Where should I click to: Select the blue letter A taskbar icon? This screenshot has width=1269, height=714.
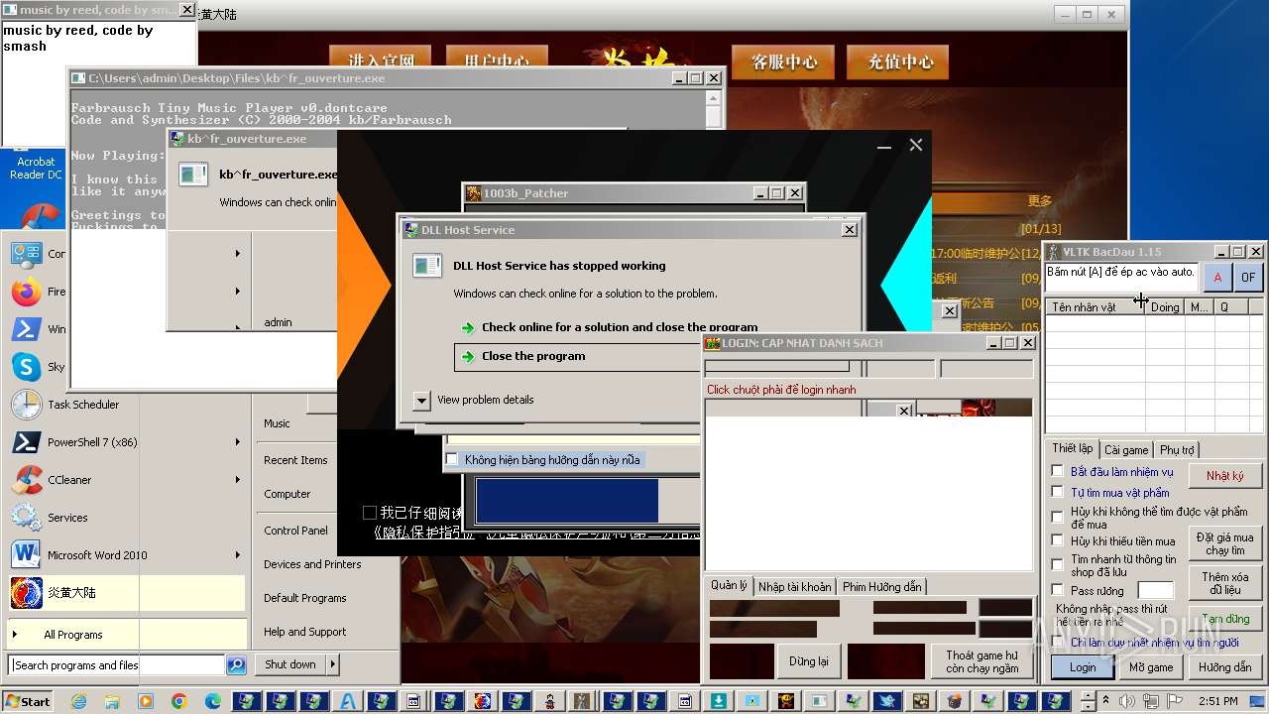[348, 701]
